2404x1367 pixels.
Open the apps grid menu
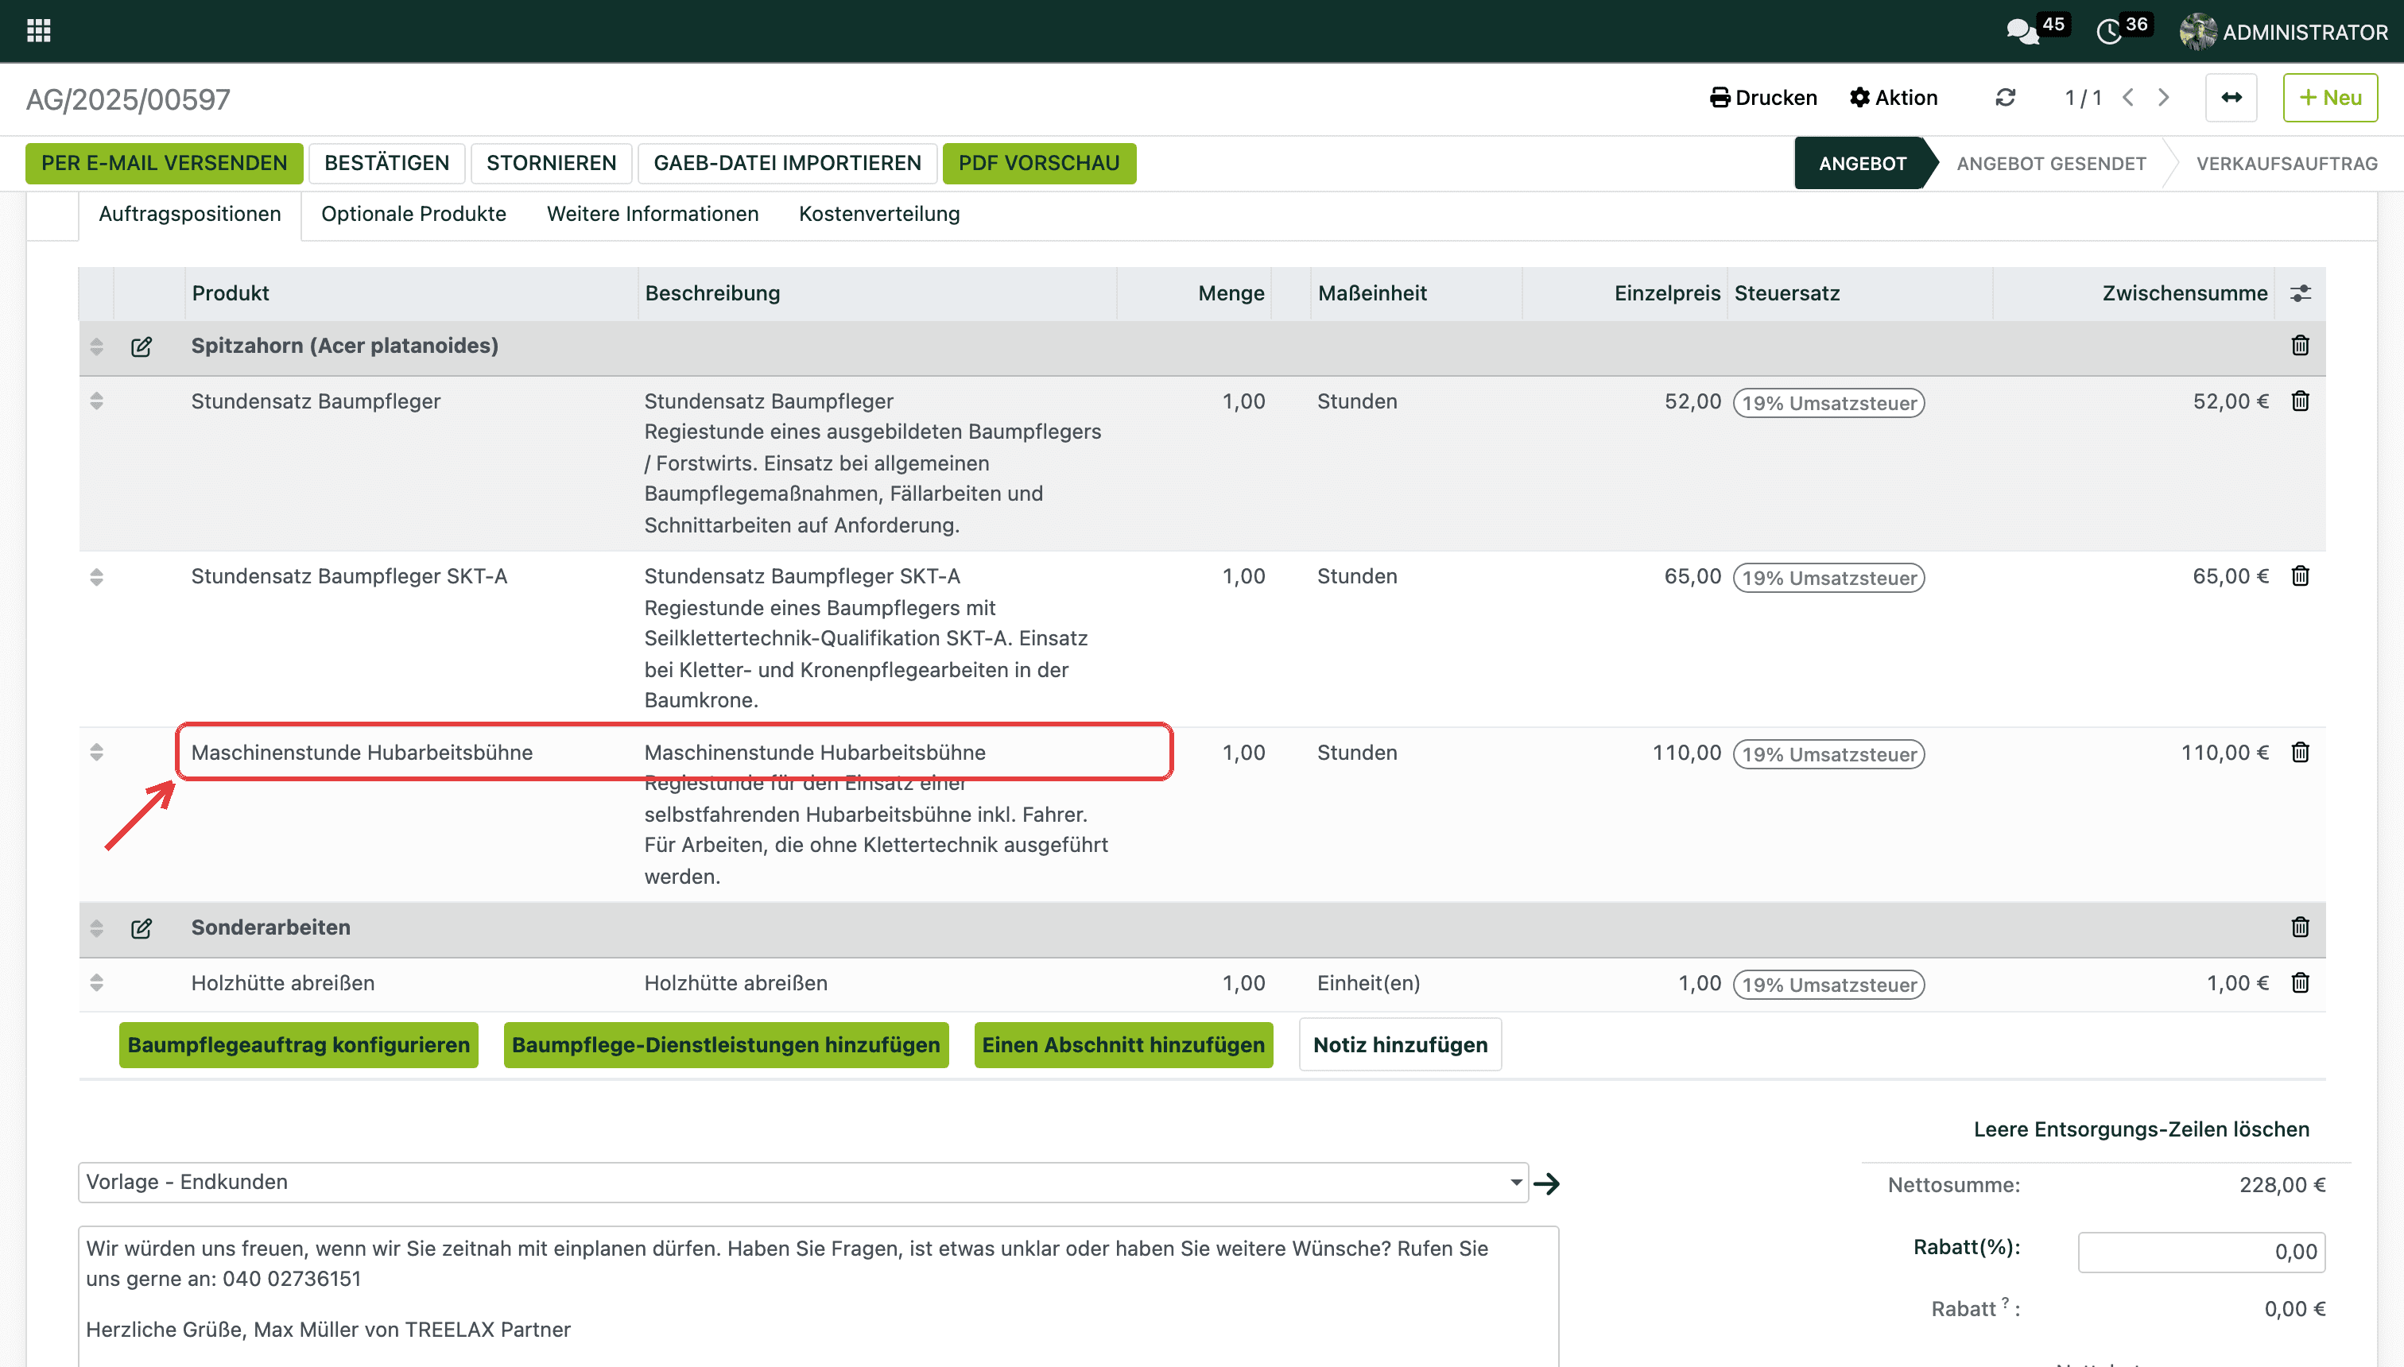[38, 31]
